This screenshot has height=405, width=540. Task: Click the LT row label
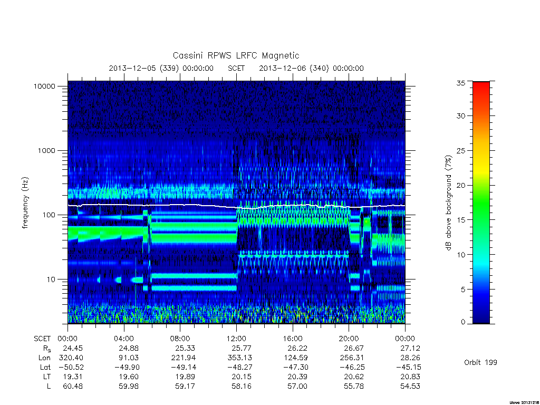(47, 377)
